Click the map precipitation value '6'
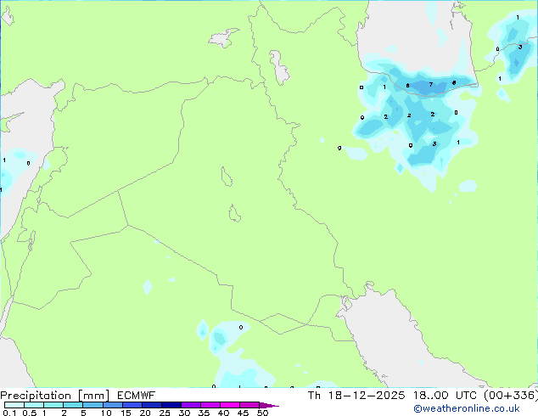This screenshot has height=416, width=538. [x=407, y=86]
